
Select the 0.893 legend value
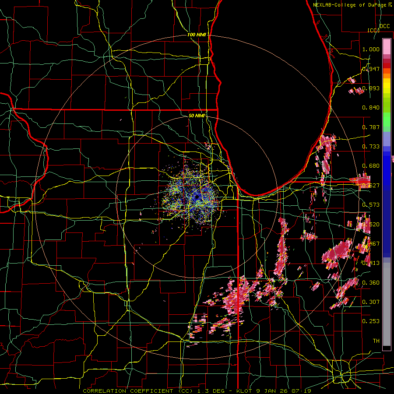[x=371, y=88]
